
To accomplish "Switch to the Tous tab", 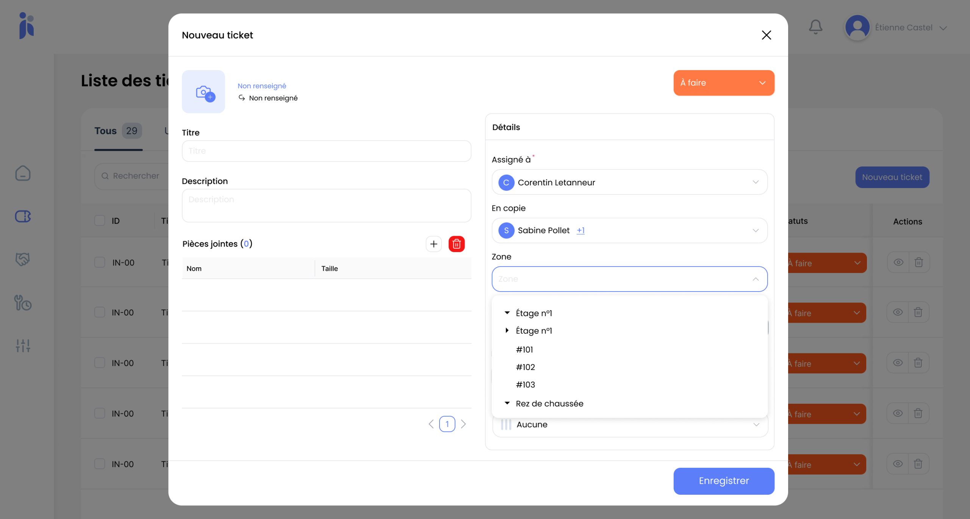I will (106, 131).
